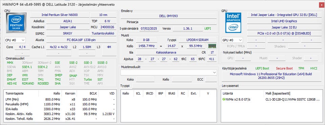Select the Peruskello (HFM) row
The image size is (325, 125).
point(60,104)
